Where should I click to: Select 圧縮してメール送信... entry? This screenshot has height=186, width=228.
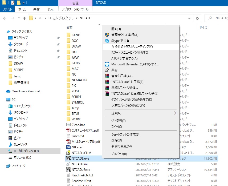point(141,88)
